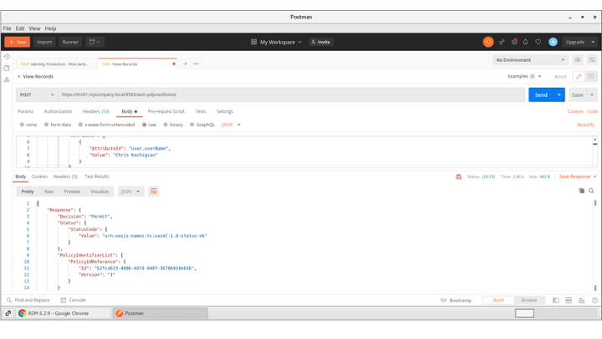Open the View menu
Image resolution: width=602 pixels, height=339 pixels.
point(34,28)
